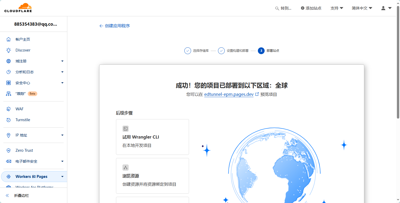The height and width of the screenshot is (203, 400).
Task: Go back to 创建应用程序
Action: [115, 26]
